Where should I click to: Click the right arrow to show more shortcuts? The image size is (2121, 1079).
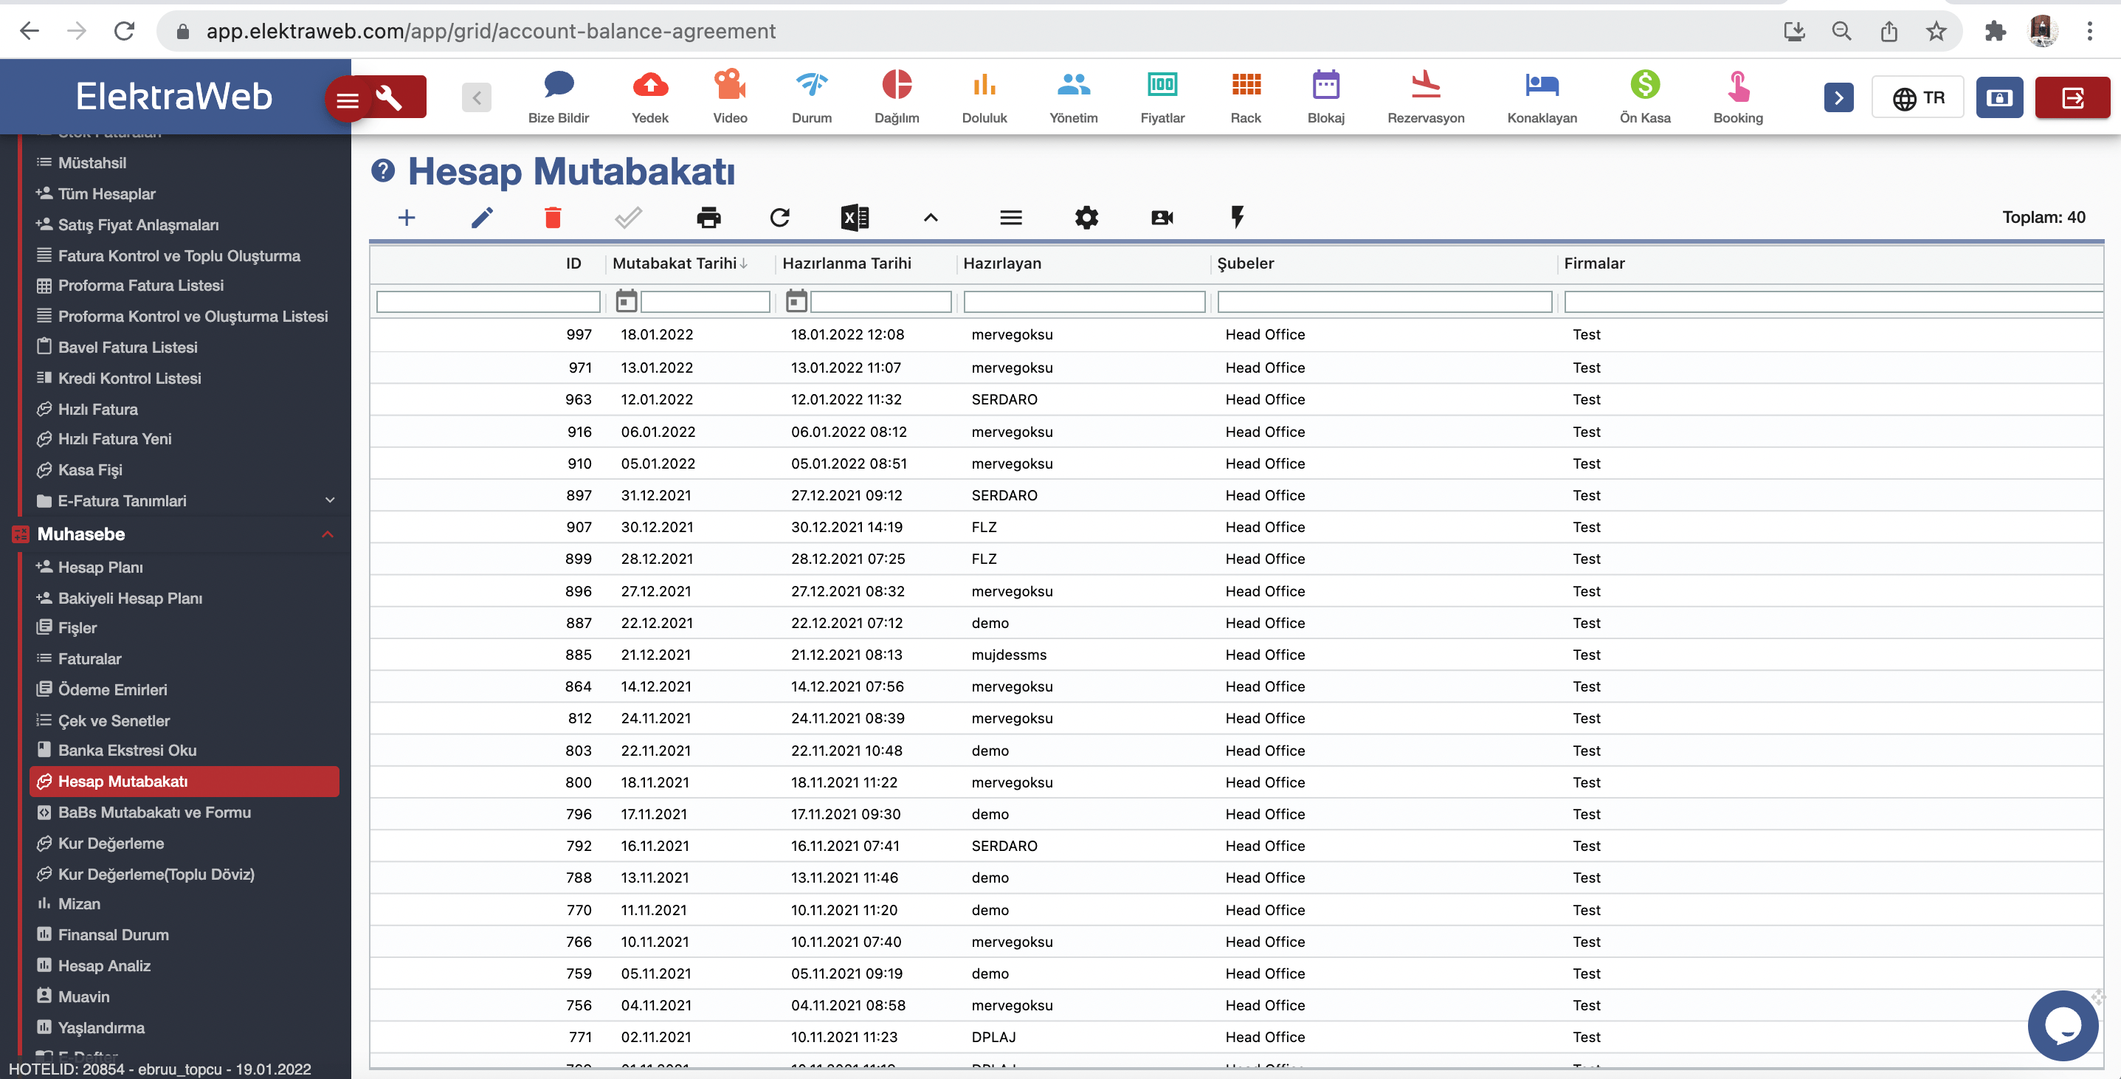tap(1838, 97)
